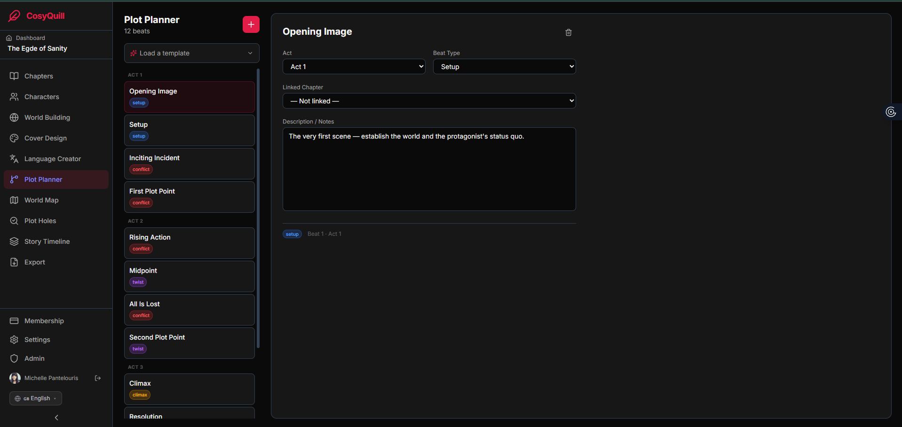The width and height of the screenshot is (902, 427).
Task: Click the World Map icon
Action: pos(14,200)
